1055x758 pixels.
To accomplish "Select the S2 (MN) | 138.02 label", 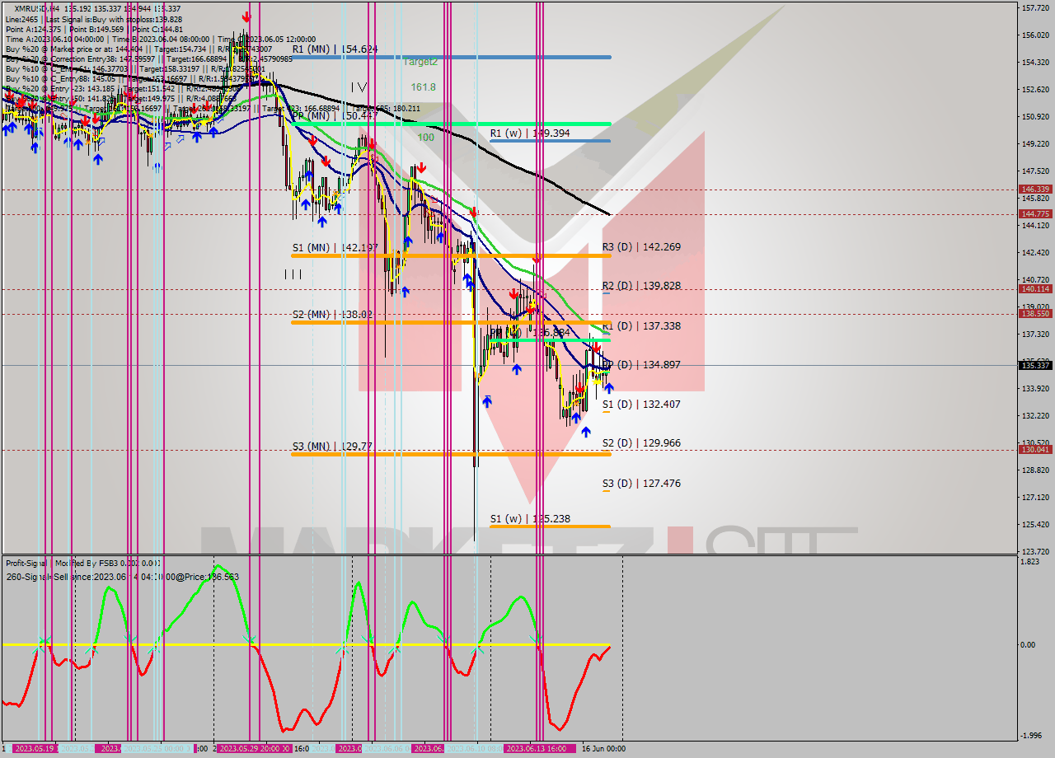I will [x=332, y=314].
